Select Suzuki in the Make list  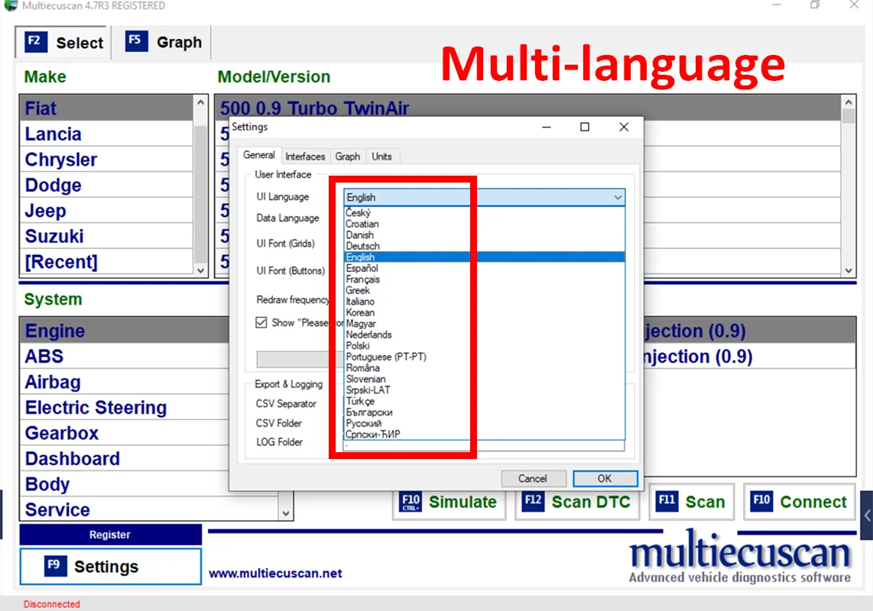106,237
